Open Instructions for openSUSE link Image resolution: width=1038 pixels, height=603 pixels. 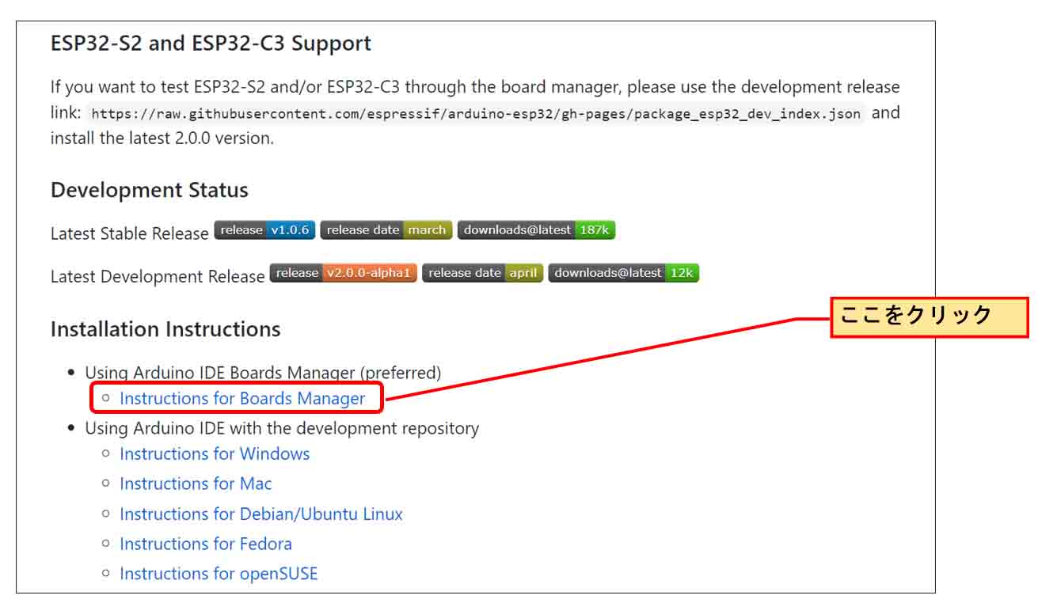tap(219, 574)
